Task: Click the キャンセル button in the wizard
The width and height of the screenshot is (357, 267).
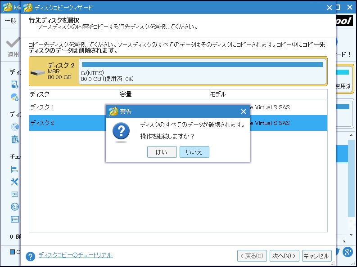Action: 316,256
